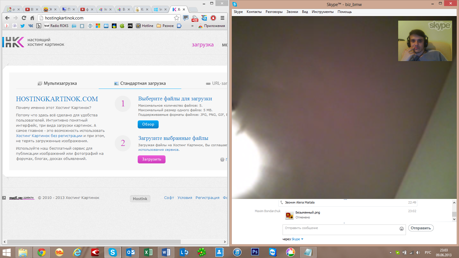Reload the hostingkartinok.com page
This screenshot has width=459, height=258.
pyautogui.click(x=24, y=18)
